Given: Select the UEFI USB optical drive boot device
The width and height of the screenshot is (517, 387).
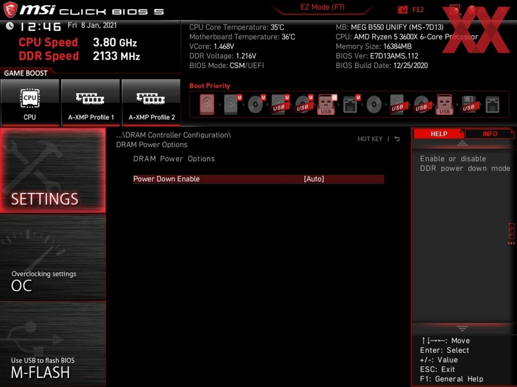Looking at the screenshot, I should pyautogui.click(x=303, y=104).
